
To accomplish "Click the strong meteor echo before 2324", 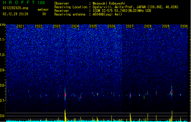I will tap(65, 94).
